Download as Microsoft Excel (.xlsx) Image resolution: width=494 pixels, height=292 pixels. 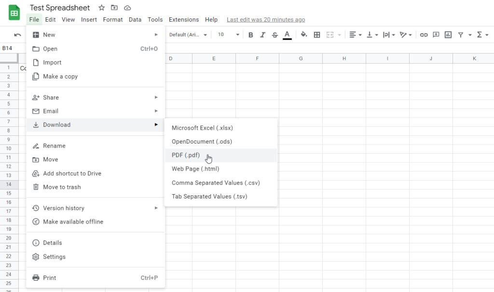221,128
